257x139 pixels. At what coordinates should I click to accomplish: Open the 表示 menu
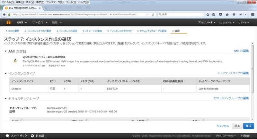click(30, 2)
